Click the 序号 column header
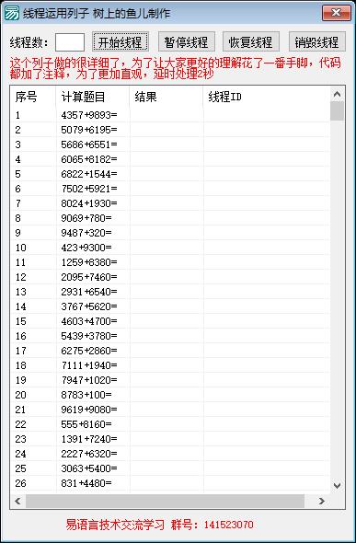This screenshot has width=356, height=543. coord(33,97)
